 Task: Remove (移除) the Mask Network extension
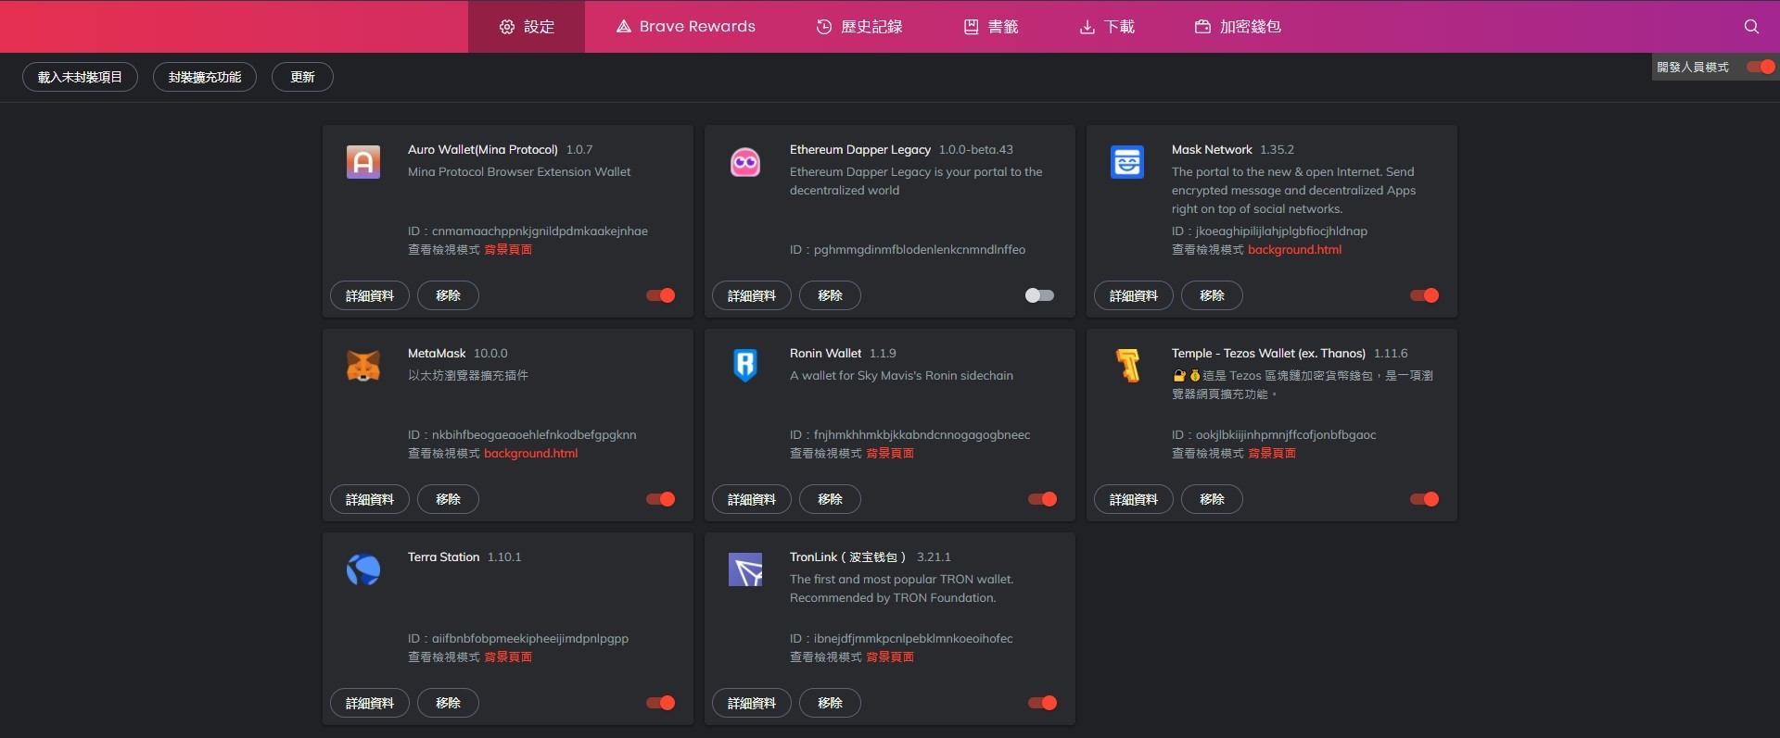[1212, 295]
